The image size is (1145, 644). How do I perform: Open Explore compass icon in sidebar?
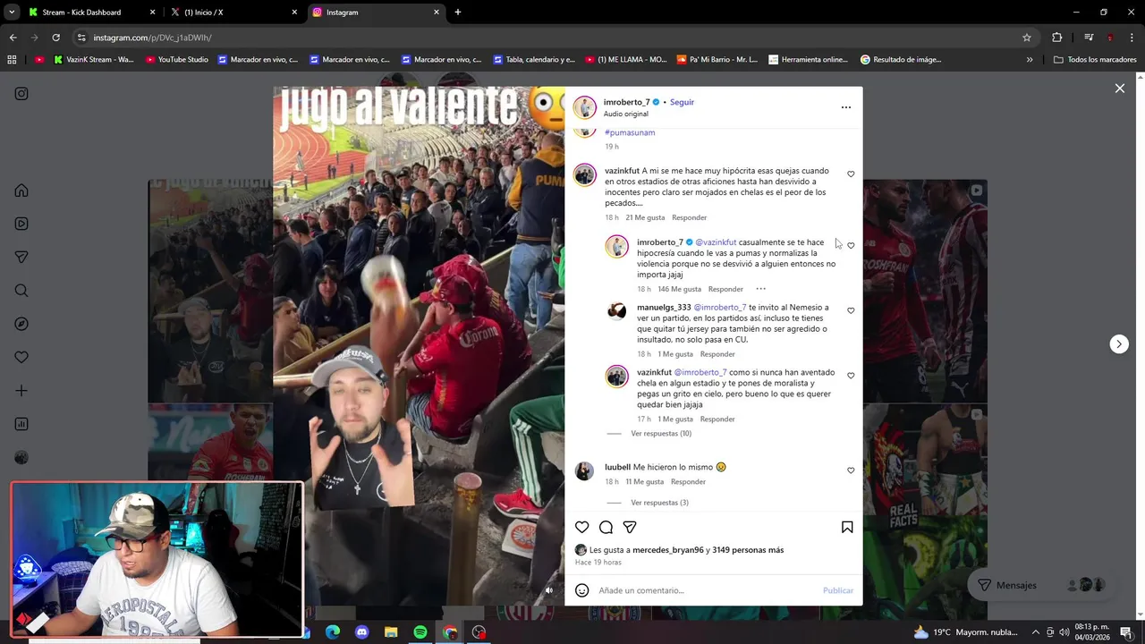21,324
